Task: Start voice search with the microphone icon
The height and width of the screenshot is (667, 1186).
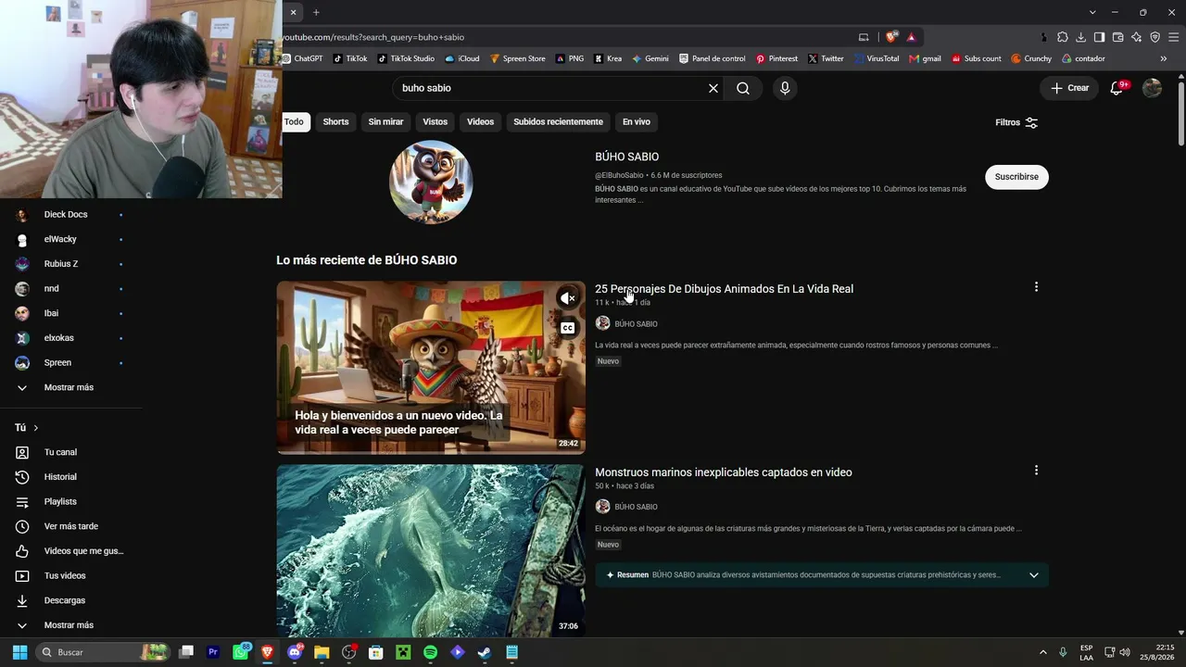Action: (x=785, y=88)
